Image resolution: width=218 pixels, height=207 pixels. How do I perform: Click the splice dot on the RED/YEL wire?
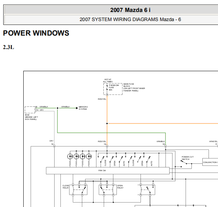click(x=107, y=123)
